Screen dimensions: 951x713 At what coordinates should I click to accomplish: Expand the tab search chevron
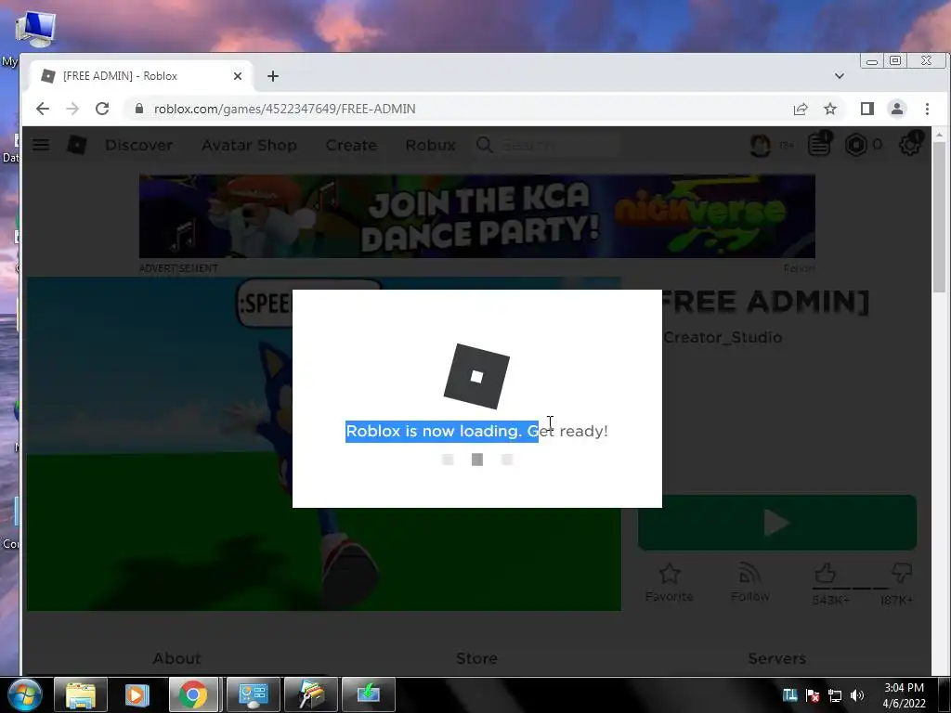[x=840, y=76]
